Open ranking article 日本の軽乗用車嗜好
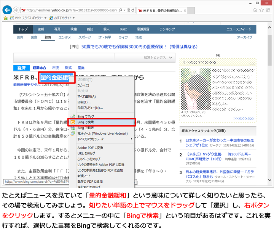Screen dimensions: 274x230 tap(220, 174)
